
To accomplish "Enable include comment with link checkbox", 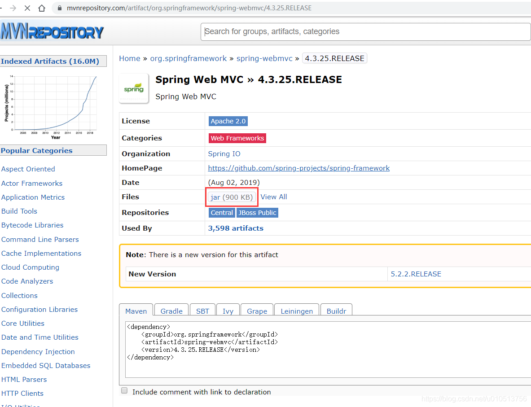I will click(124, 391).
